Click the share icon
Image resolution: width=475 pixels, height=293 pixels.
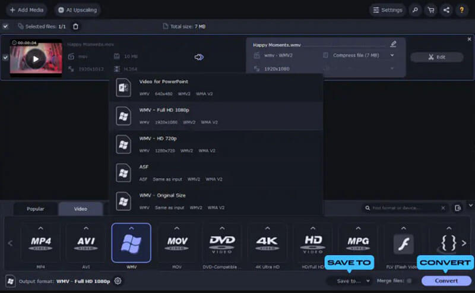point(446,10)
